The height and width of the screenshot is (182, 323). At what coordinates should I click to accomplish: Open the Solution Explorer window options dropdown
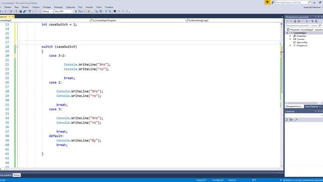(315, 17)
